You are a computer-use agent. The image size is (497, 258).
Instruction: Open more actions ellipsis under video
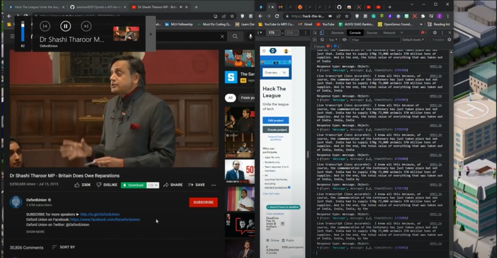click(x=213, y=185)
